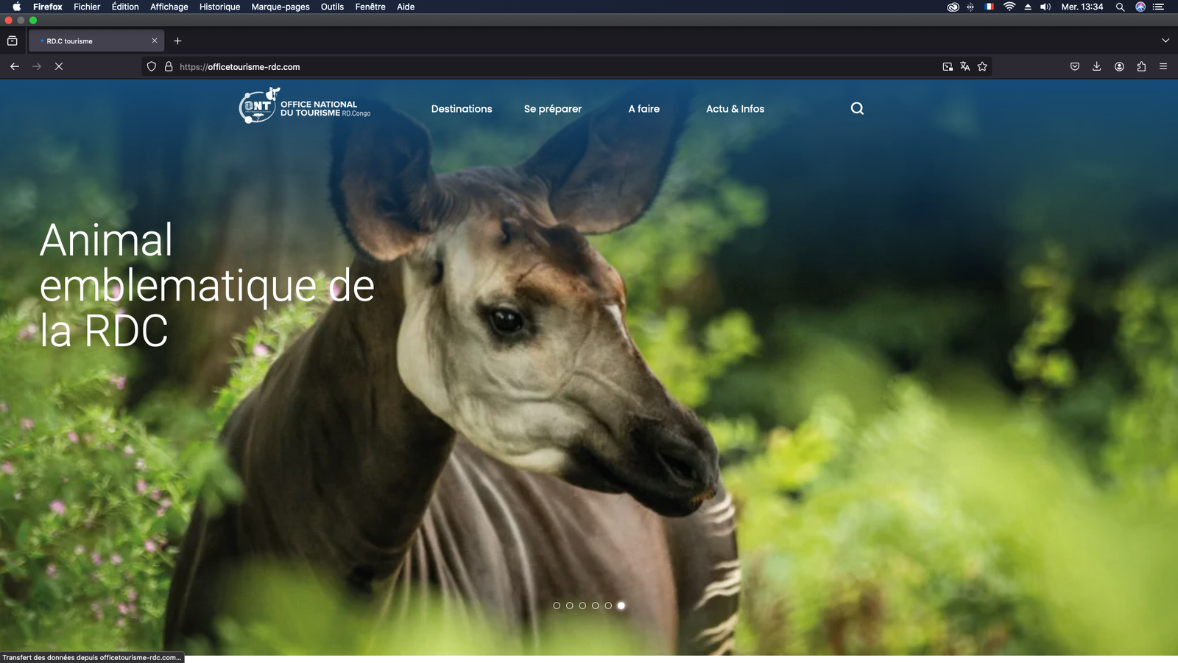Open the Pocket save icon
The image size is (1178, 663).
[x=1075, y=66]
